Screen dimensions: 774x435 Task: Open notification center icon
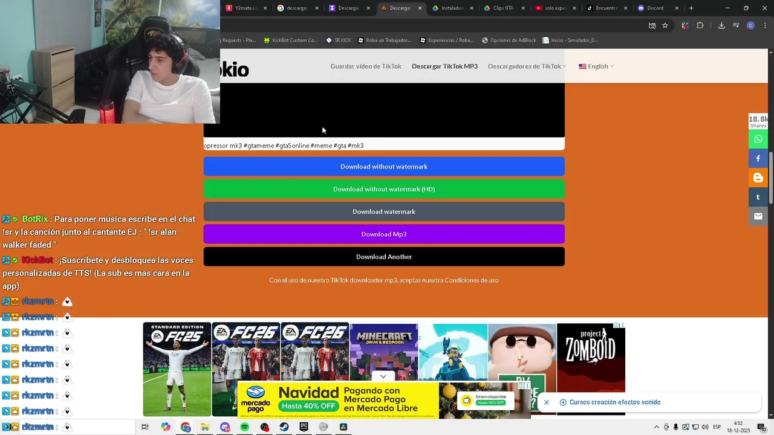coord(761,427)
